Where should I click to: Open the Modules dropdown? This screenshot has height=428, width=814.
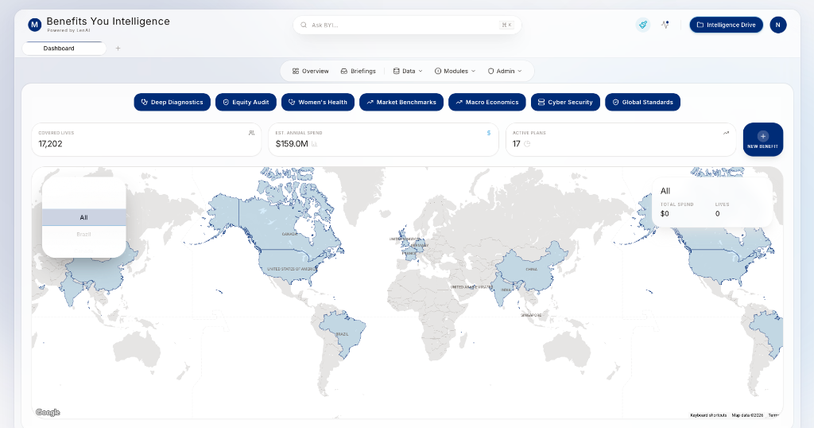[x=455, y=71]
